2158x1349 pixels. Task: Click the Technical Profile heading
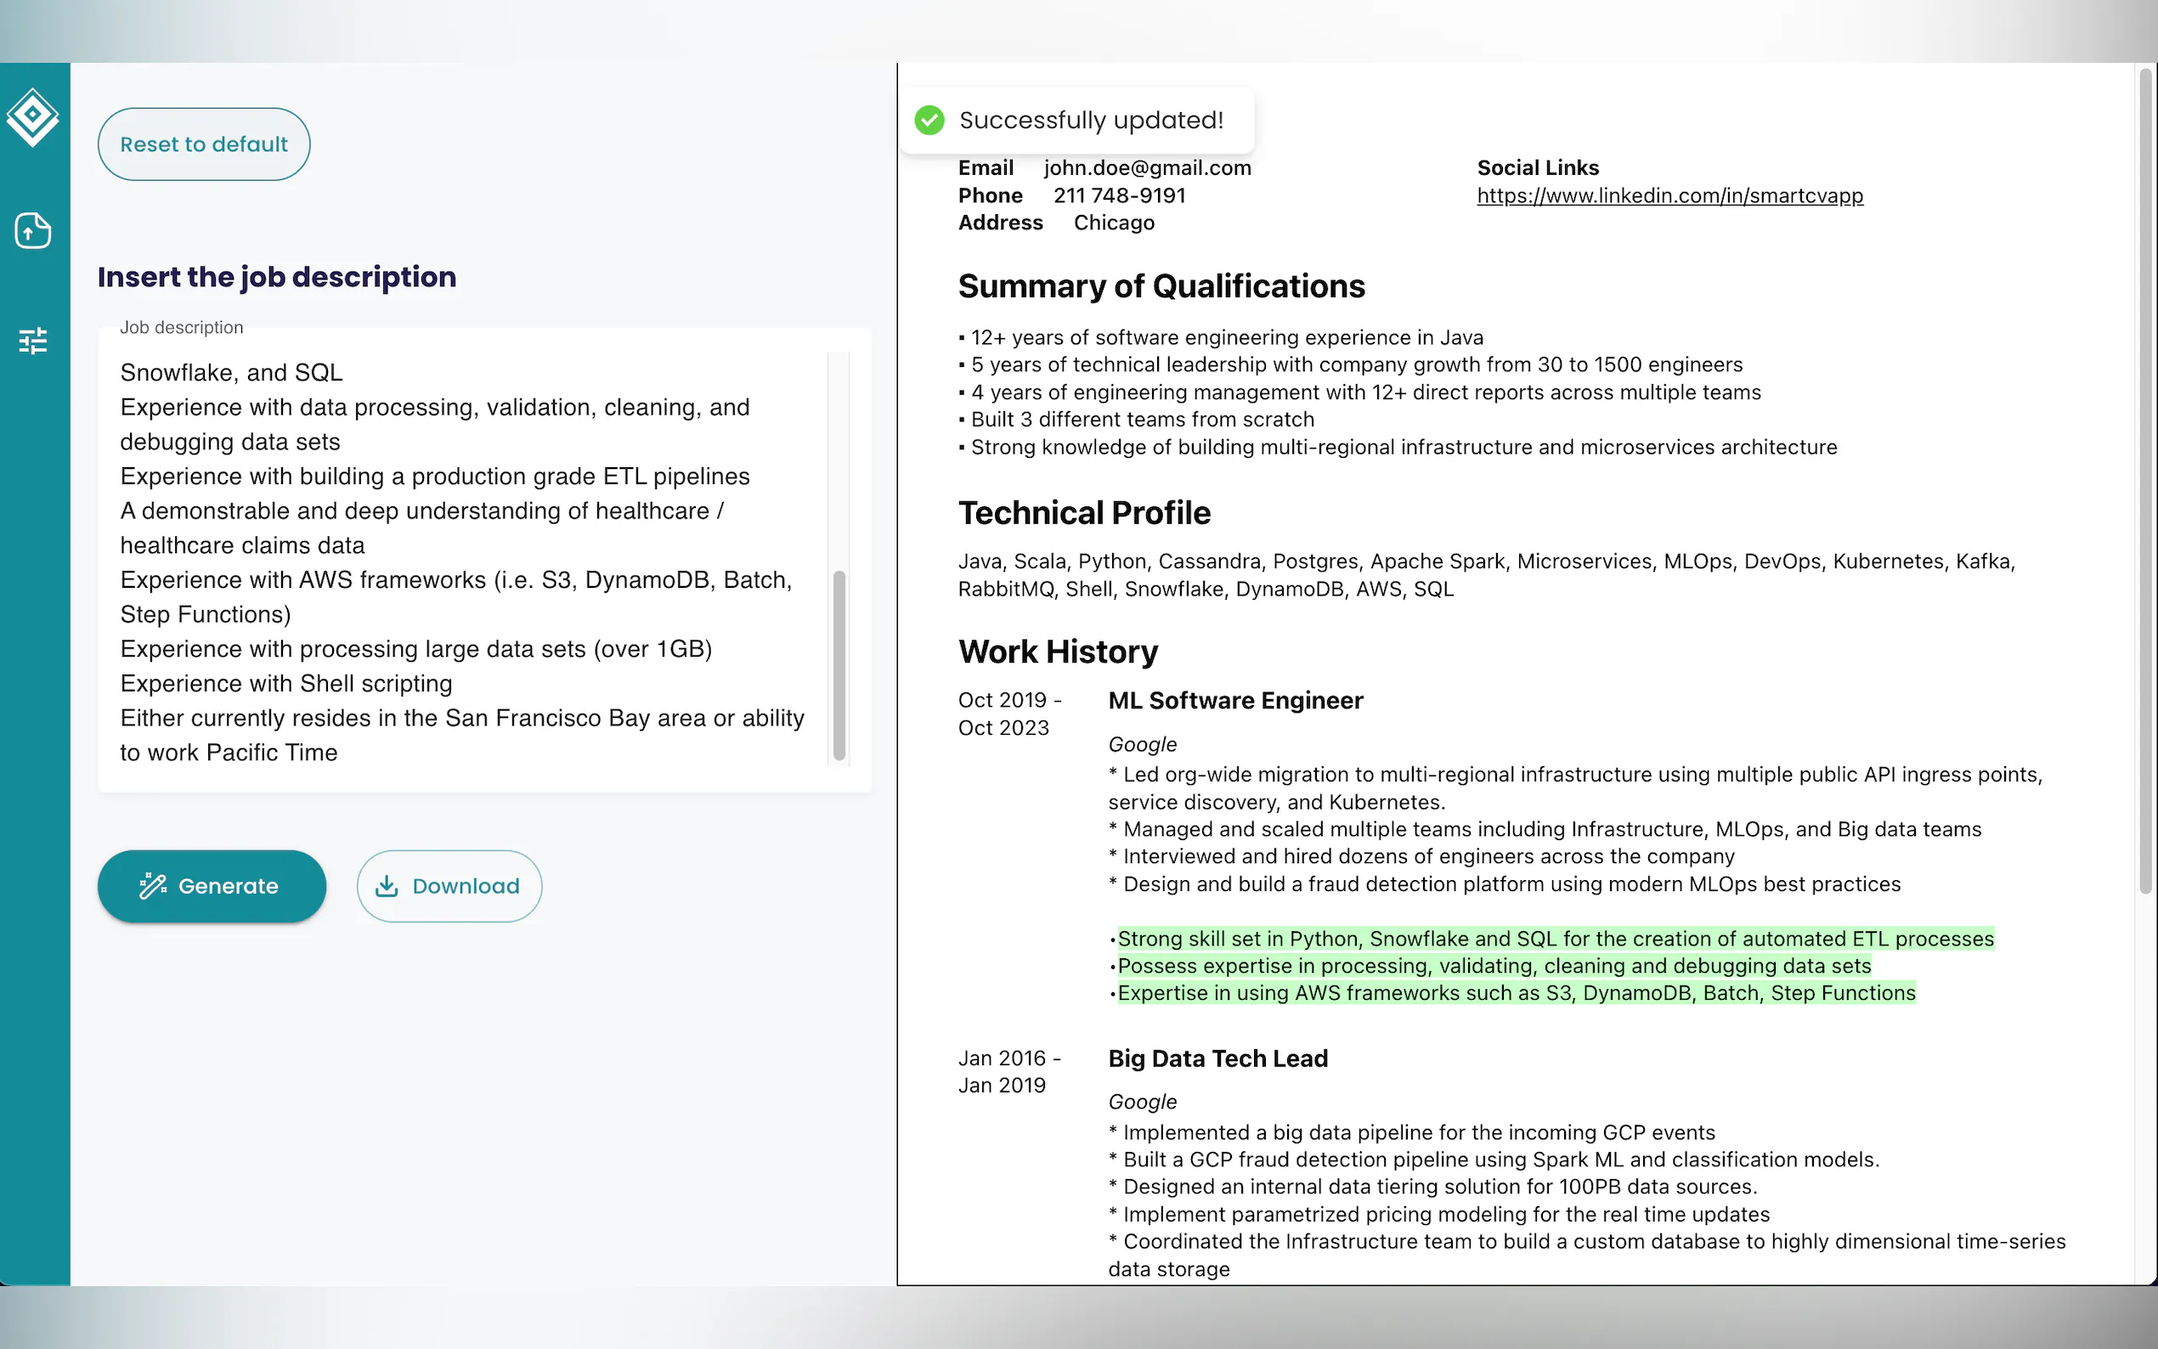click(x=1084, y=513)
